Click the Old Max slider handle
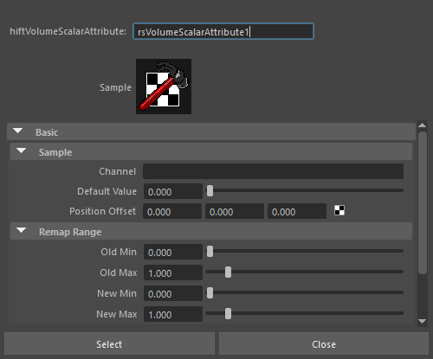This screenshot has height=359, width=433. [228, 272]
